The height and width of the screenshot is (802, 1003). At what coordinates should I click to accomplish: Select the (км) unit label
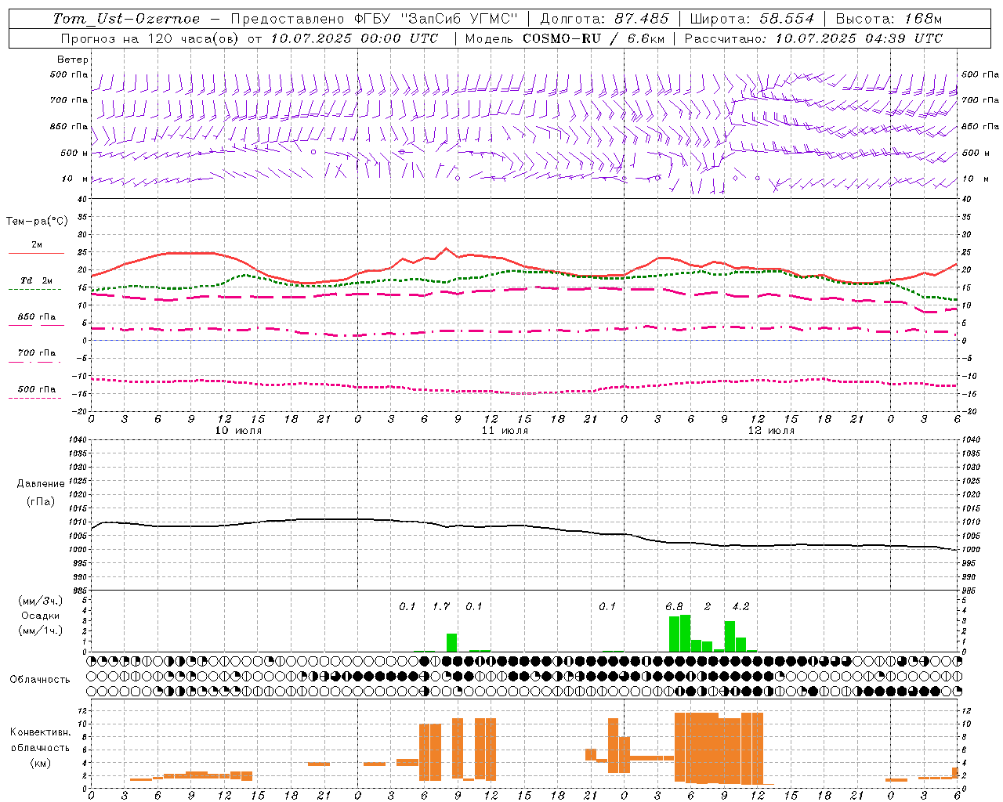pyautogui.click(x=41, y=763)
